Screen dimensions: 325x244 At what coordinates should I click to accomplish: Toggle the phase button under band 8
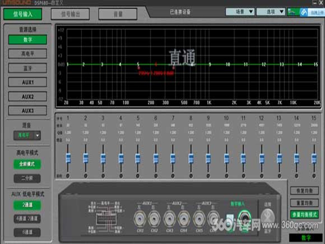click(x=191, y=176)
